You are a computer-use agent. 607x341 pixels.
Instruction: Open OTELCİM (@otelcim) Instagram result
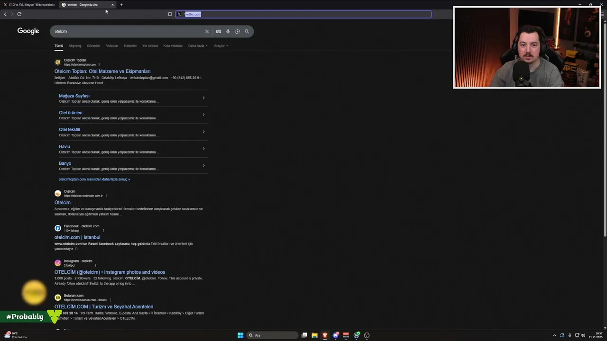[x=110, y=272]
